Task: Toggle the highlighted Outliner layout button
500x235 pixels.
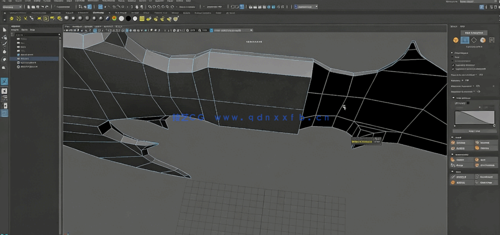Action: pyautogui.click(x=5, y=113)
